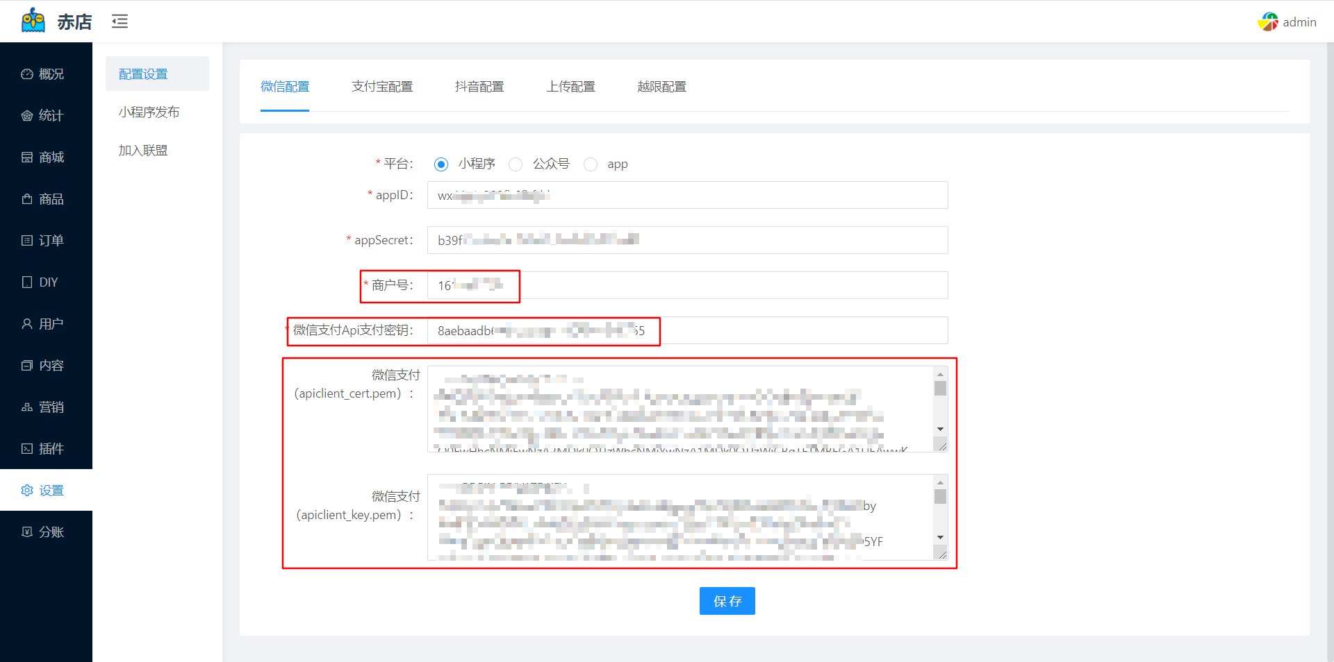Open 插件 plugins icon in sidebar
Screen dimensions: 1334x662
[27, 449]
